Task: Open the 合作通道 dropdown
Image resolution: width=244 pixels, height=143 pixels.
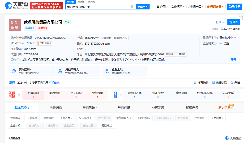Action: tap(178, 7)
